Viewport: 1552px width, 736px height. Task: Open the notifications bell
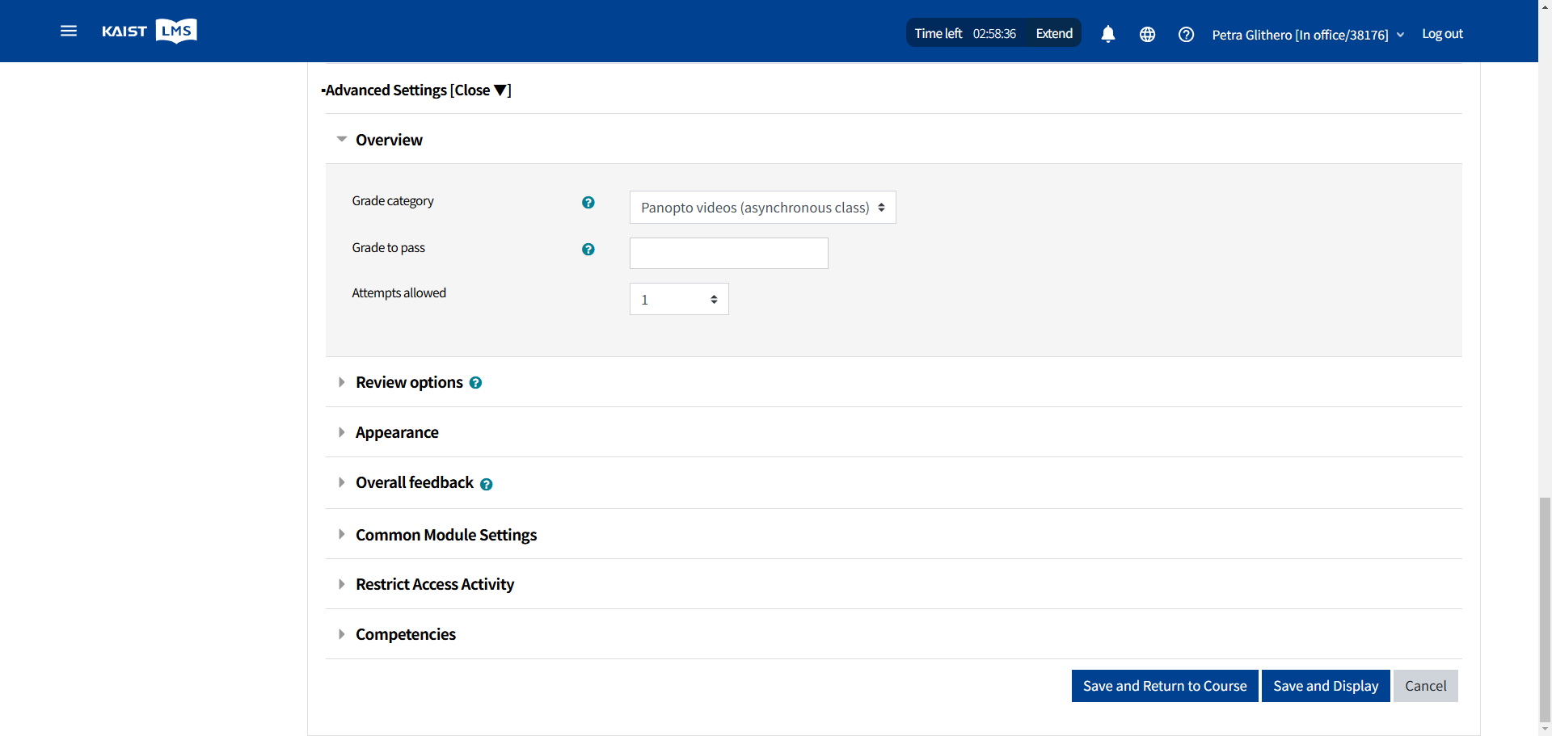point(1107,34)
